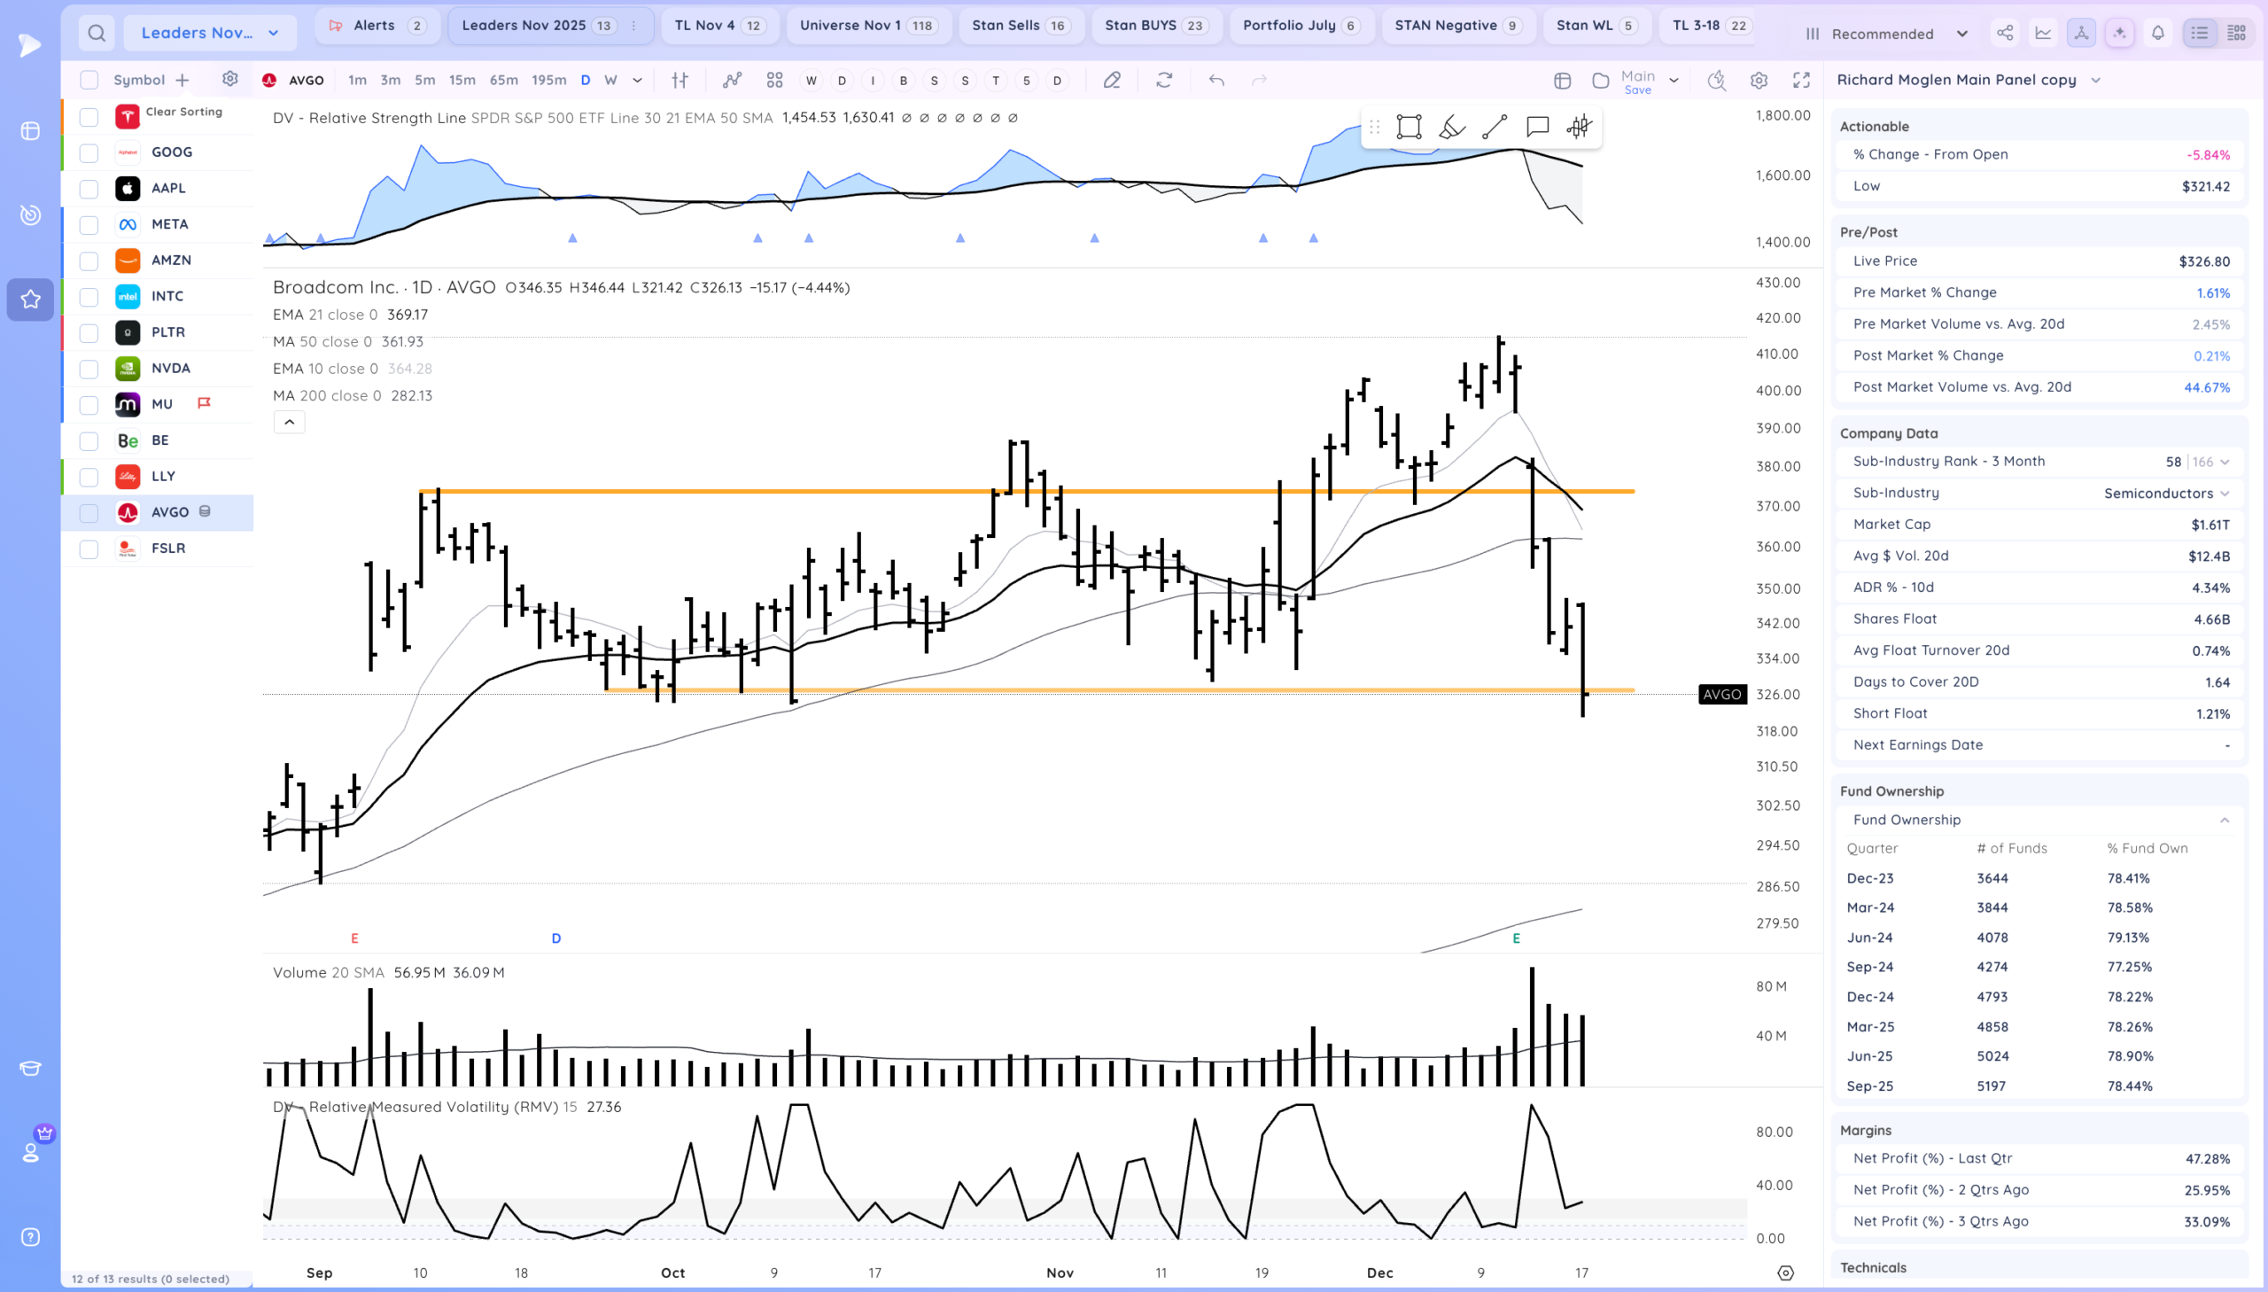Toggle the select-all Symbol checkbox
This screenshot has height=1292, width=2268.
point(89,80)
